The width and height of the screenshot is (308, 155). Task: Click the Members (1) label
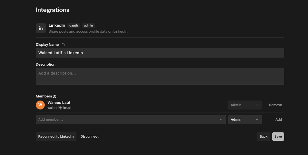pos(46,96)
